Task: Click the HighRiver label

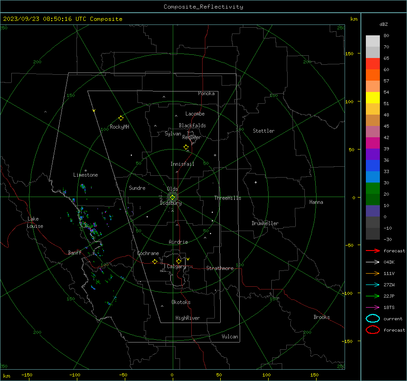Action: pyautogui.click(x=188, y=318)
